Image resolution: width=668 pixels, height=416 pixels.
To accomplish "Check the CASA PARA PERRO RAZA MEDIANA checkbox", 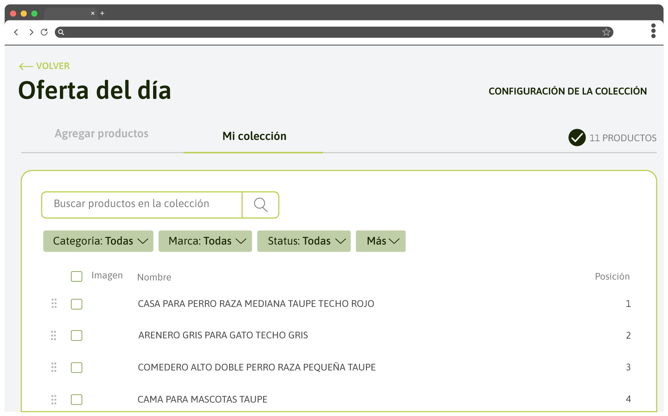I will point(76,304).
